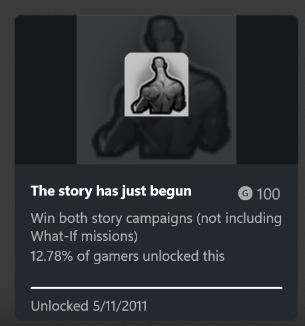305x326 pixels.
Task: Click the blurred figure's shoulder on the right side
Action: pos(211,88)
